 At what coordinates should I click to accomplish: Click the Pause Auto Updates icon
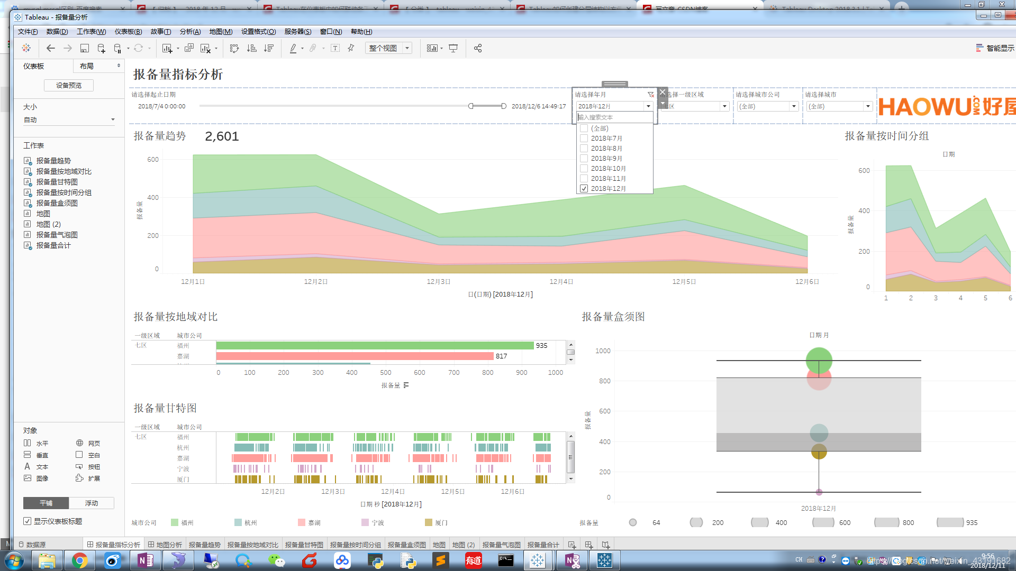117,48
